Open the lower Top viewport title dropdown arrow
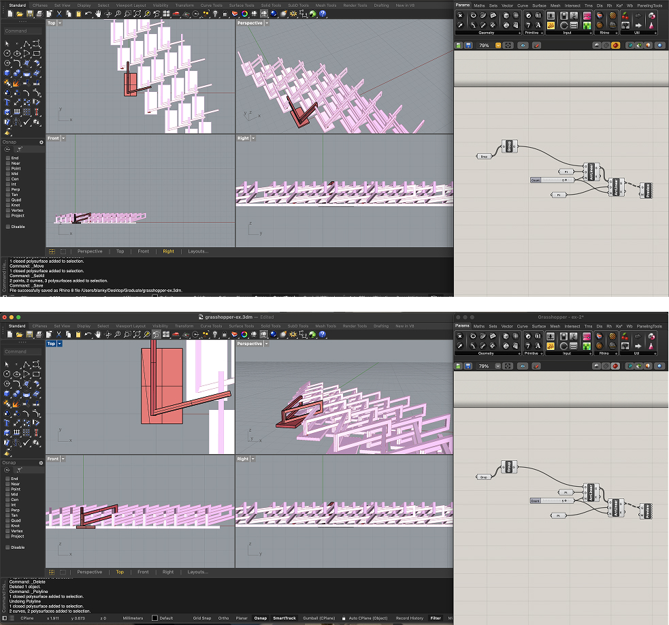The height and width of the screenshot is (625, 669). 60,344
